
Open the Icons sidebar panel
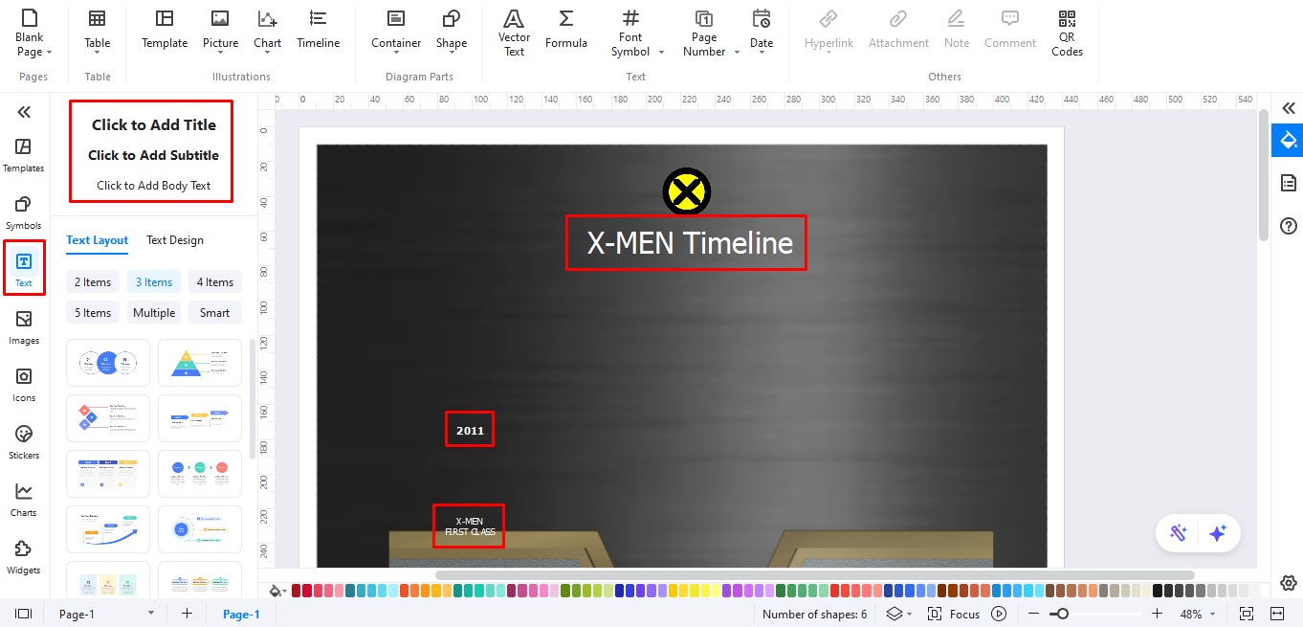pyautogui.click(x=24, y=385)
